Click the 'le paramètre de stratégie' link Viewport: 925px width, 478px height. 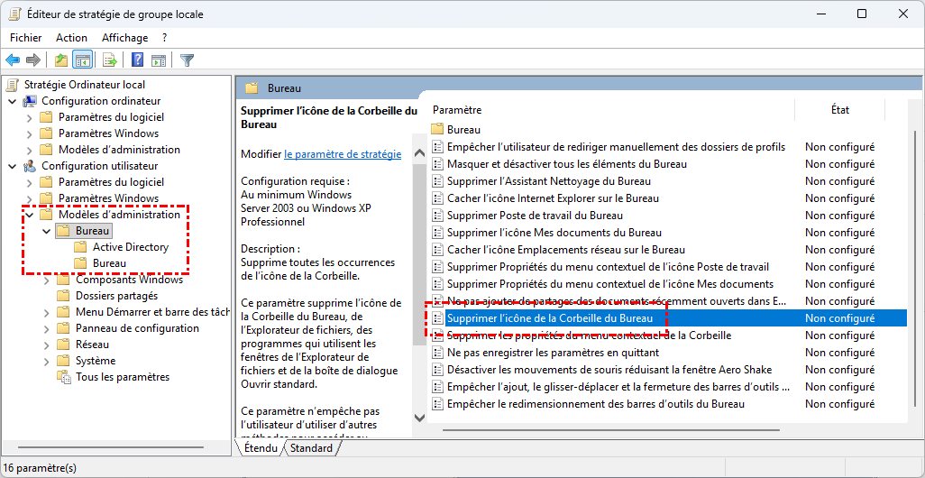pos(343,154)
